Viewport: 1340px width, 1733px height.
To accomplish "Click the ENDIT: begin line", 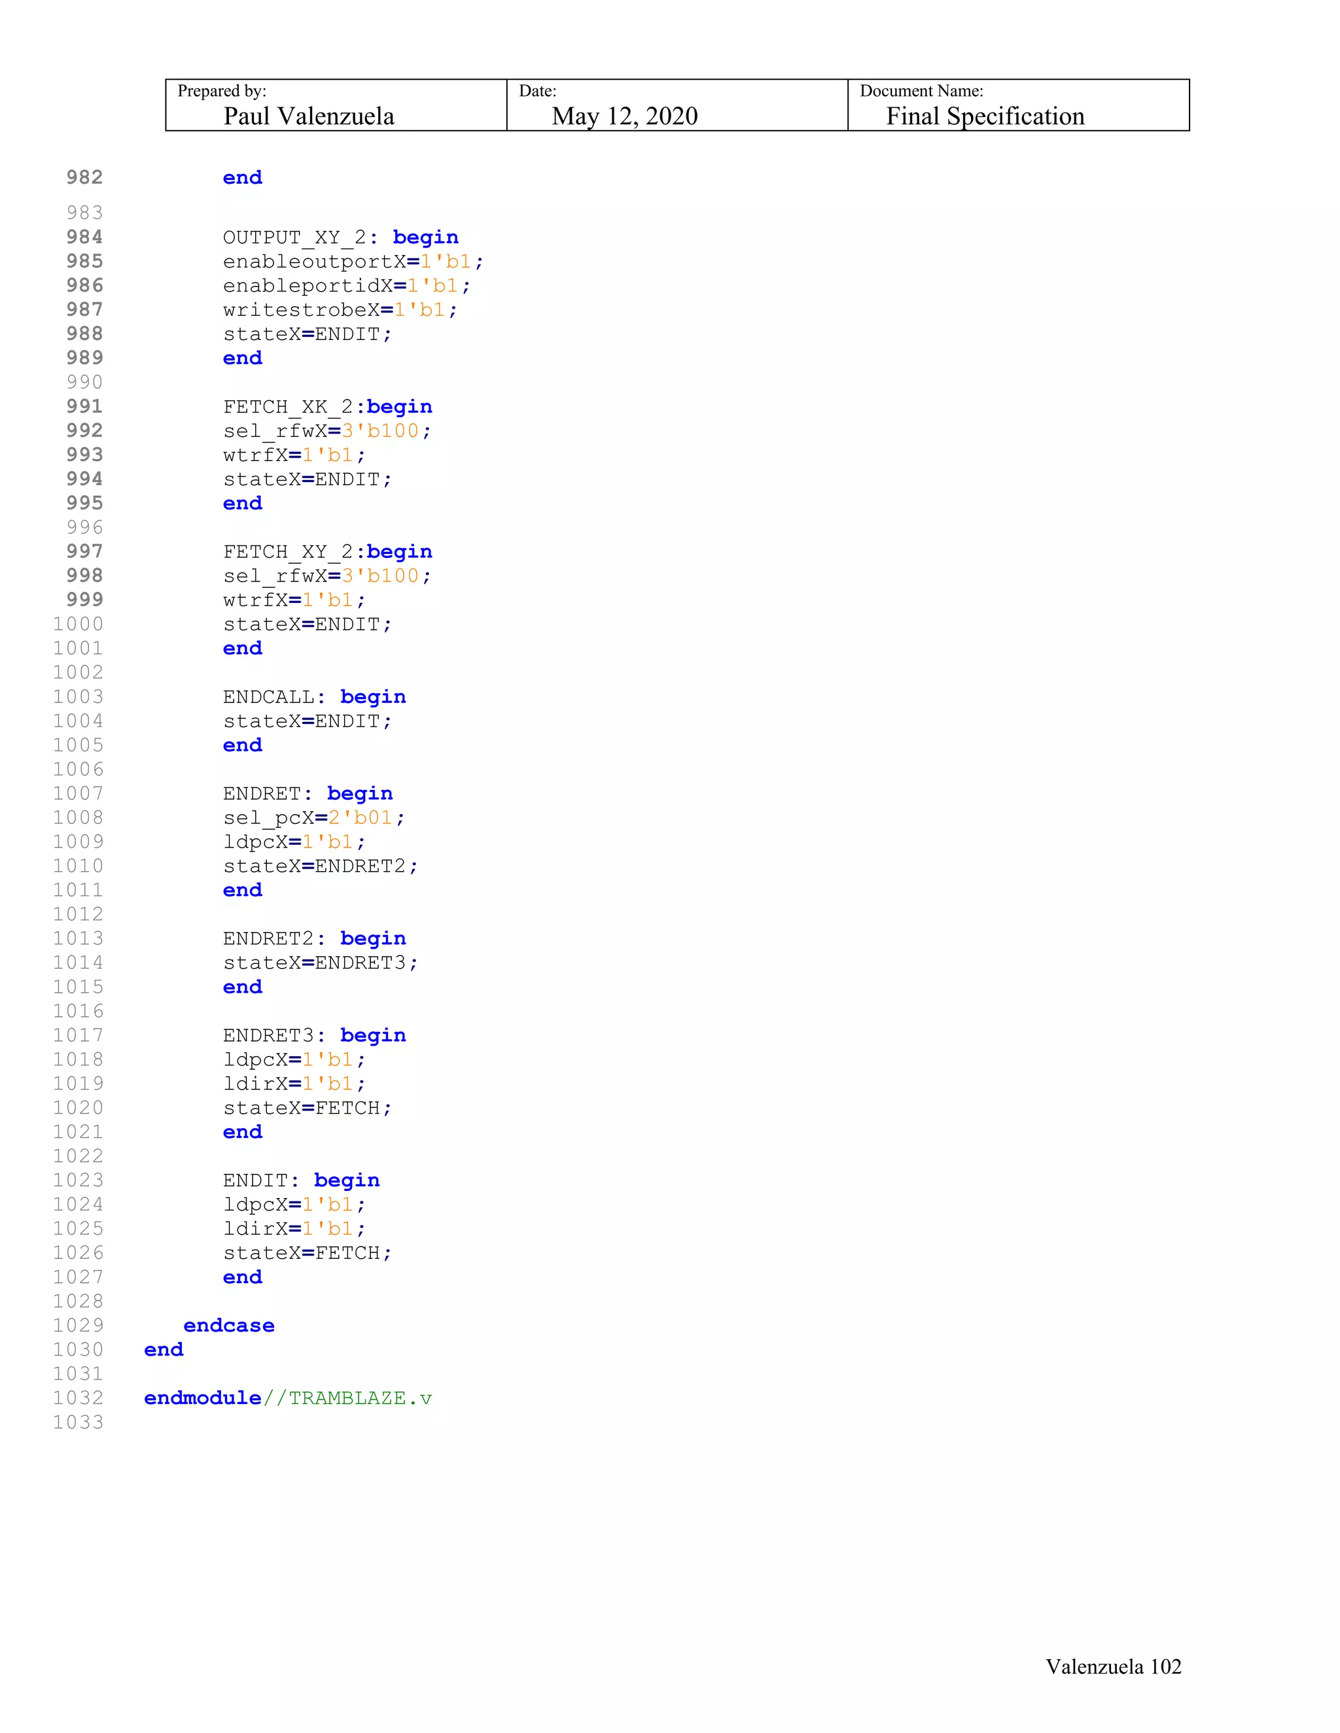I will [x=302, y=1180].
